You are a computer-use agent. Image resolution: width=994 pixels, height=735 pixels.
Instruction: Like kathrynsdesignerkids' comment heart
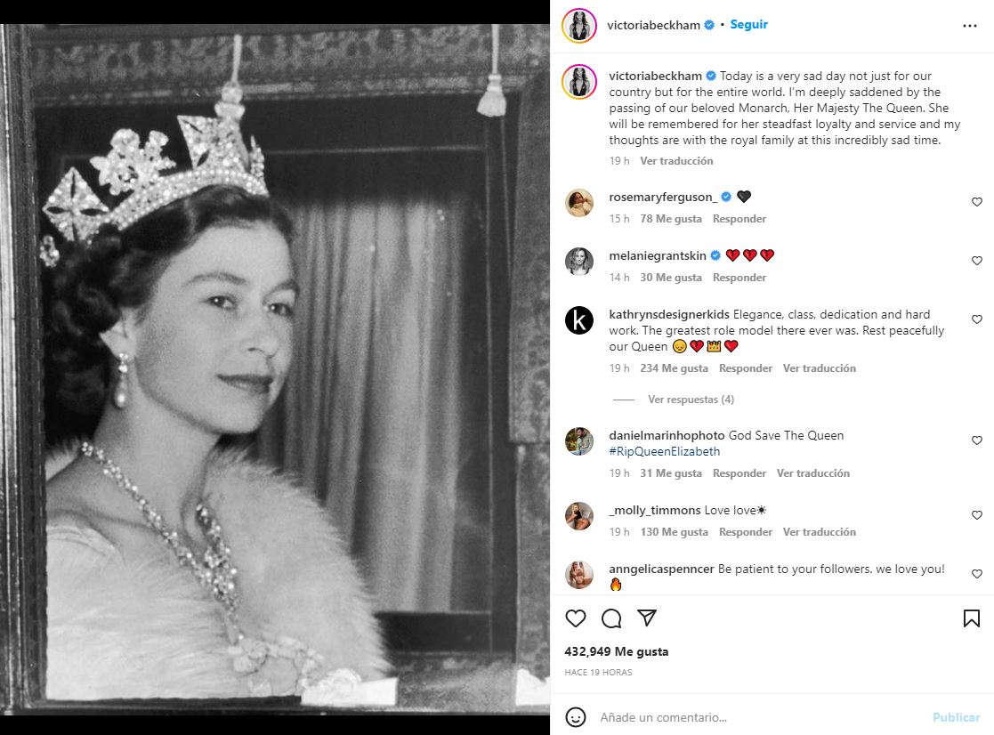click(x=977, y=319)
